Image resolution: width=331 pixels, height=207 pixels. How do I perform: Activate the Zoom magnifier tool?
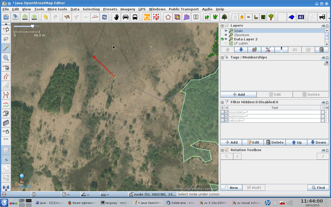6,58
